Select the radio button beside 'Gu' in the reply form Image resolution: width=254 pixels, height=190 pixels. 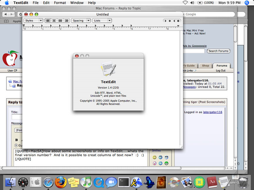click(16, 145)
